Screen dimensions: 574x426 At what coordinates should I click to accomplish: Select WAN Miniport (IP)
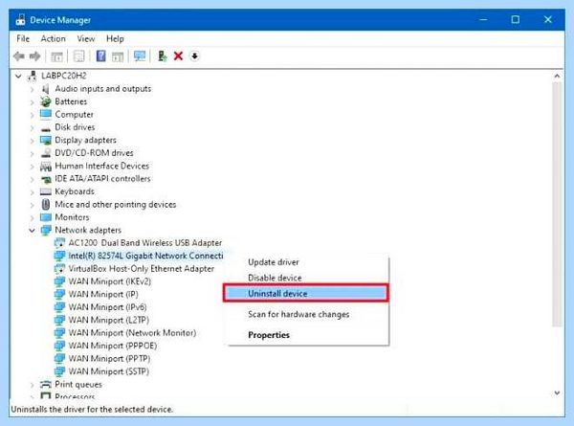103,294
